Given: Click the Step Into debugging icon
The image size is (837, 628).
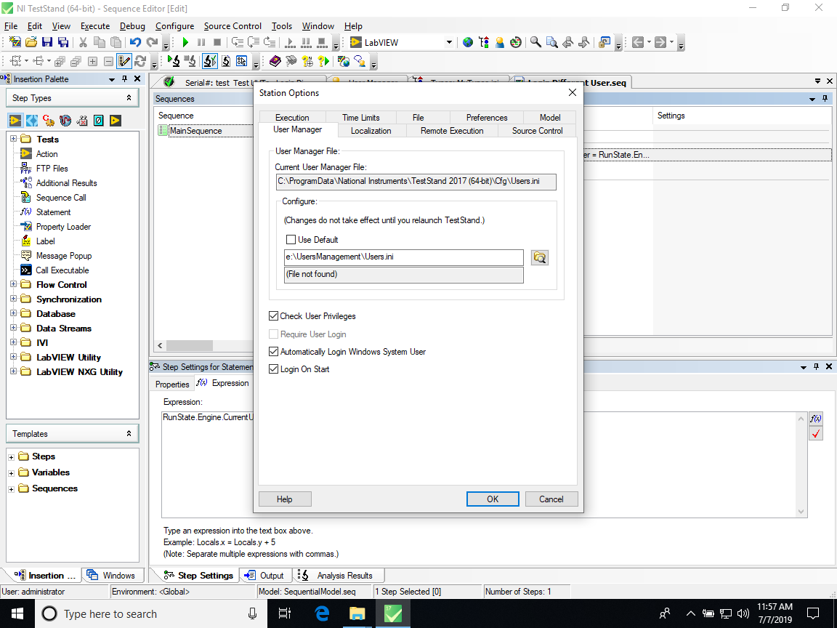Looking at the screenshot, I should (x=238, y=42).
